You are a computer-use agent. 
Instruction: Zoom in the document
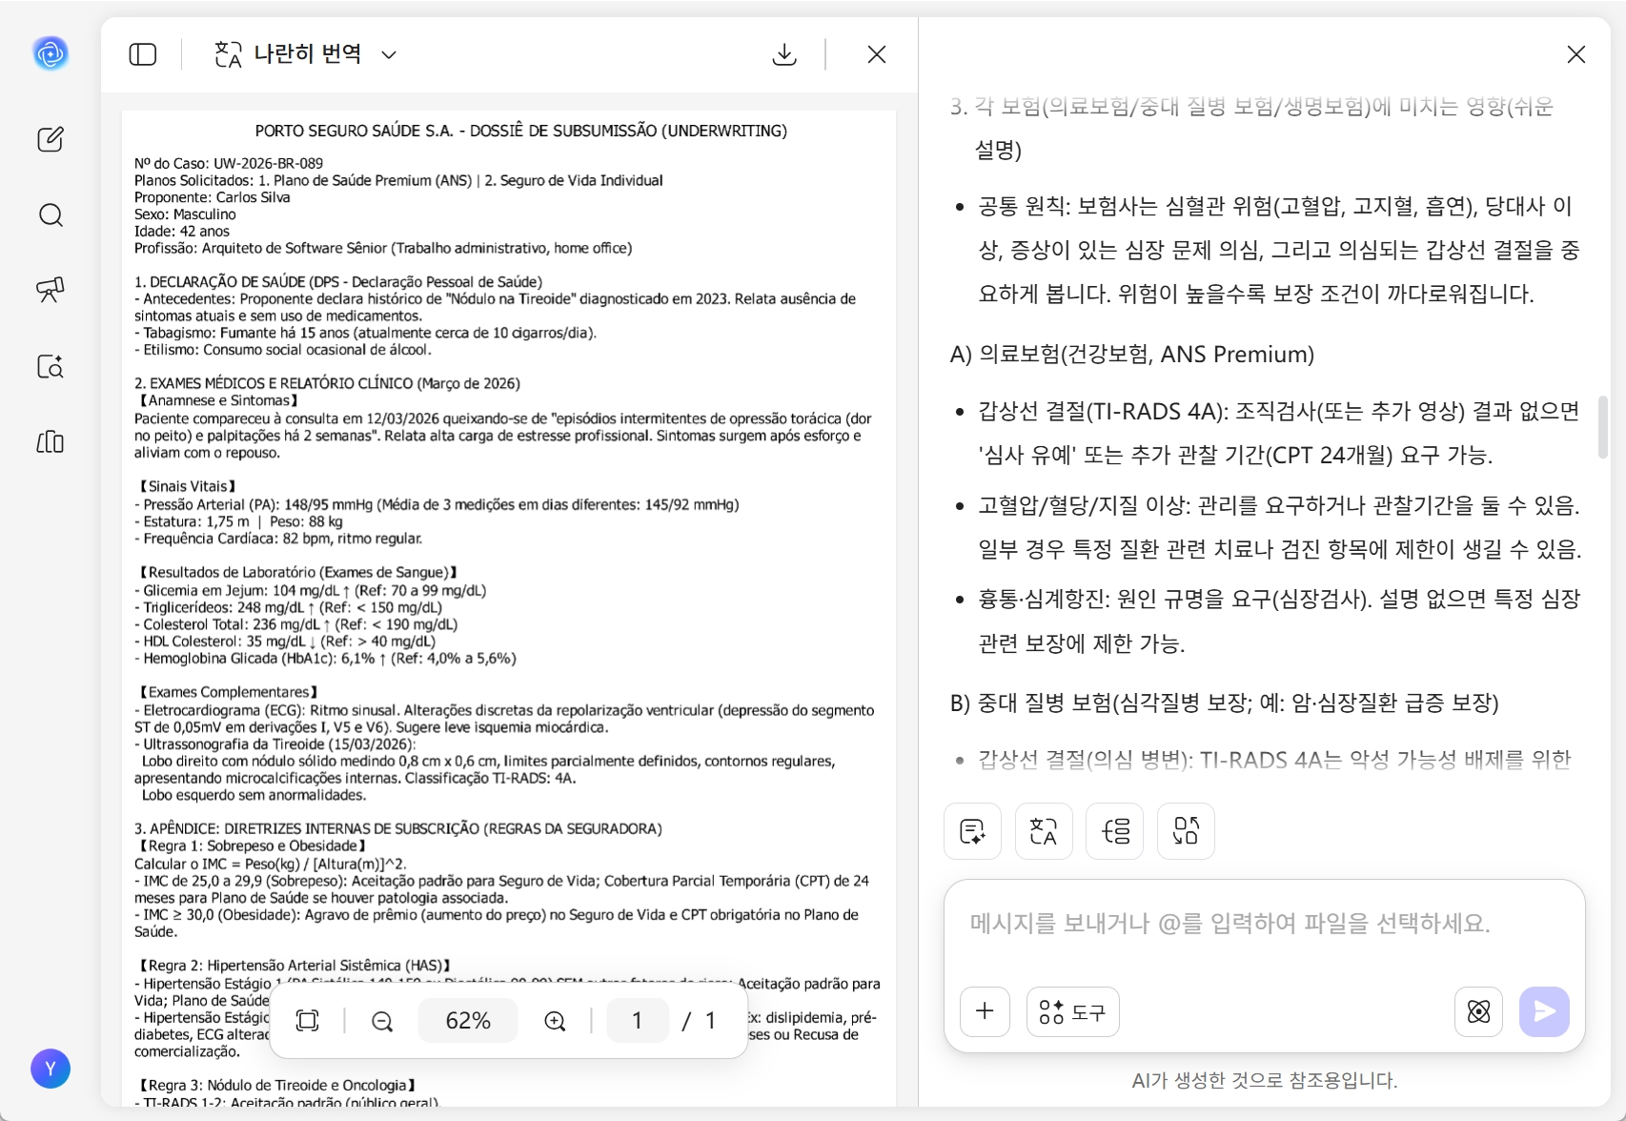[555, 1021]
